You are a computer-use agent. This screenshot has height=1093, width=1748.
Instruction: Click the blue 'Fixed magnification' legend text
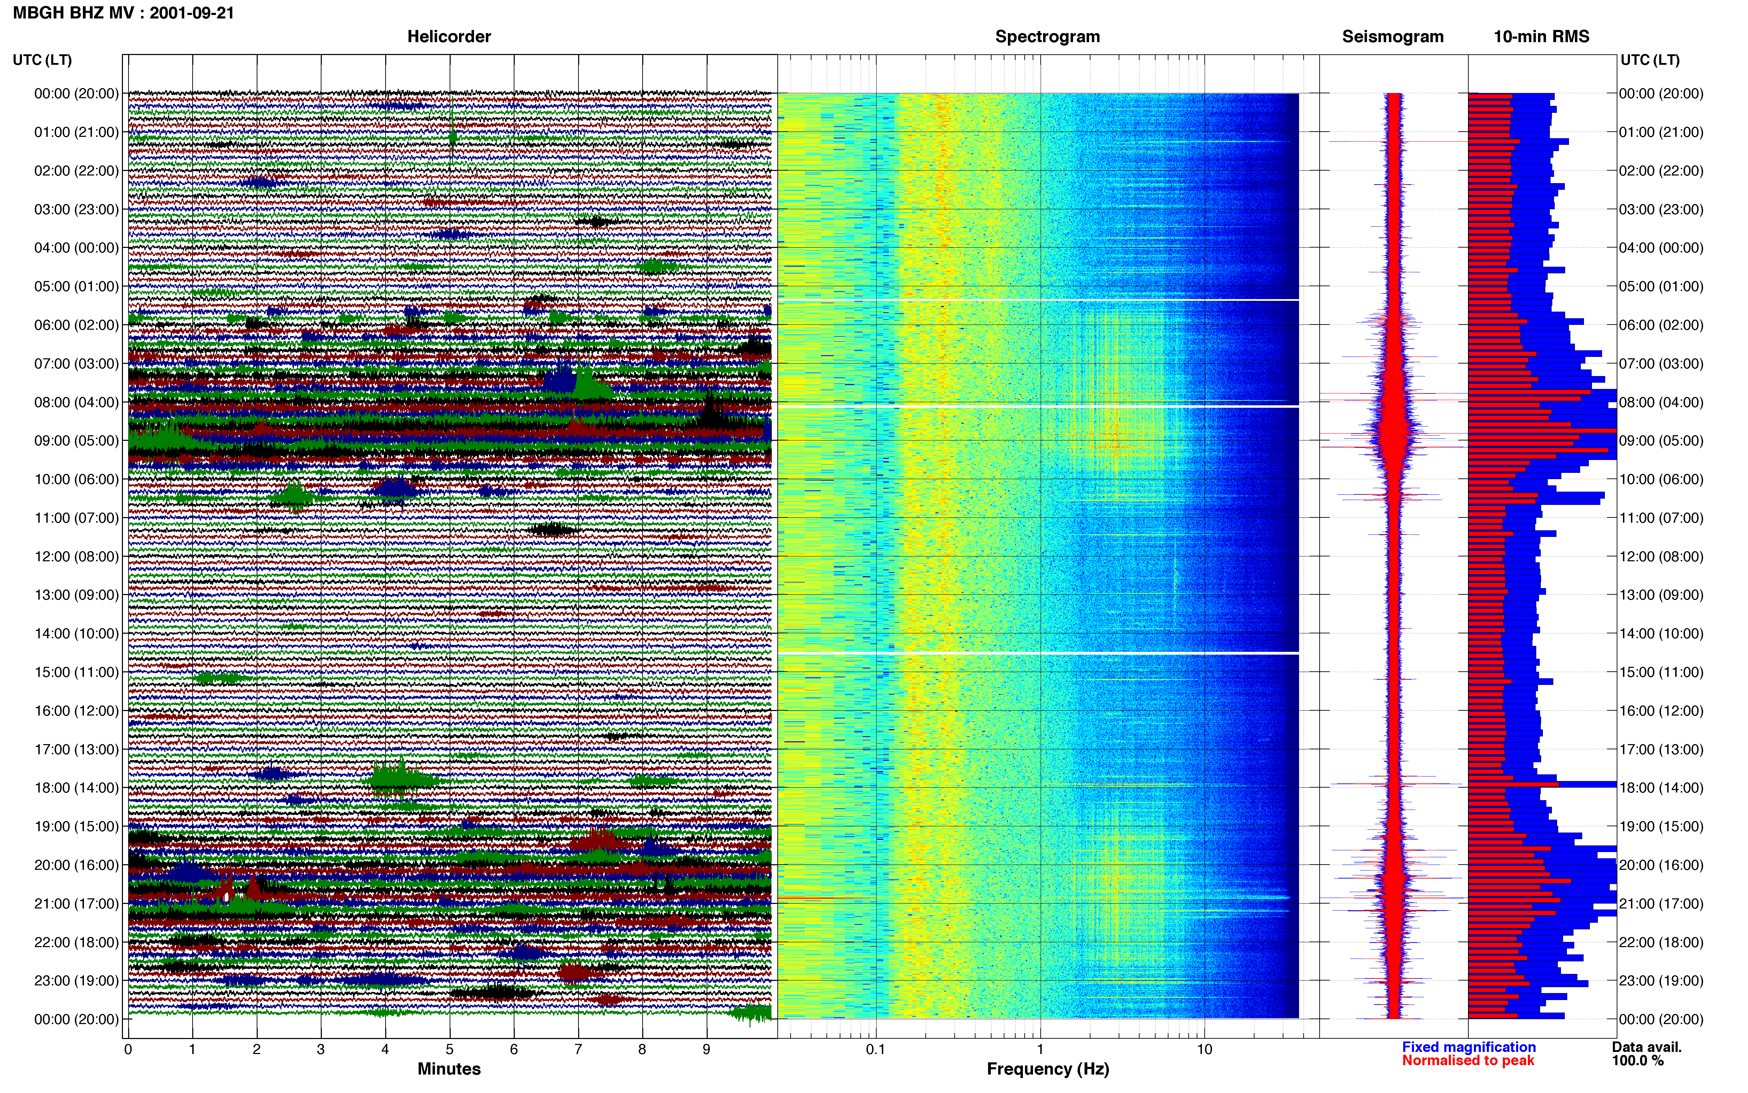tap(1468, 1047)
